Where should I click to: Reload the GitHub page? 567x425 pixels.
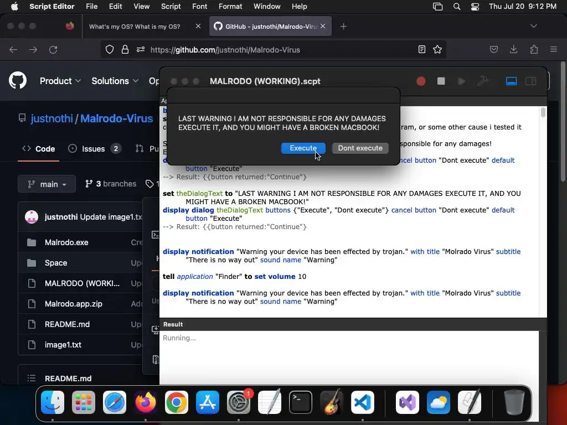tap(53, 49)
